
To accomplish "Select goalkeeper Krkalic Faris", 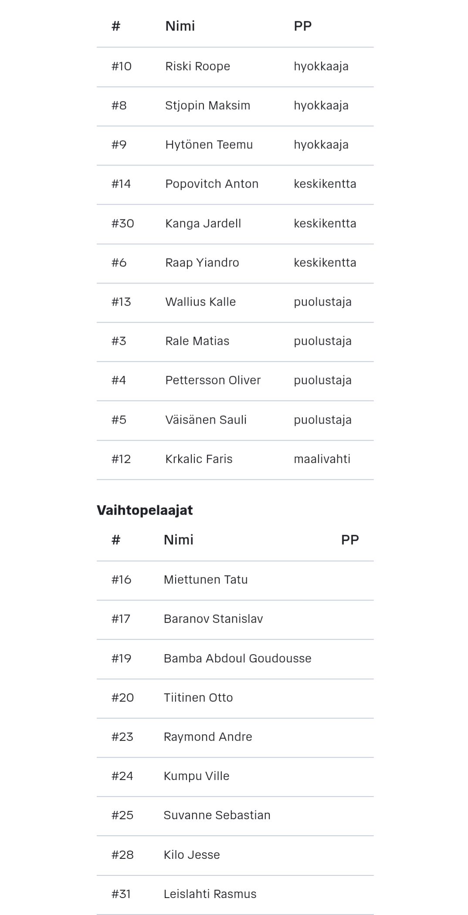I will click(199, 459).
